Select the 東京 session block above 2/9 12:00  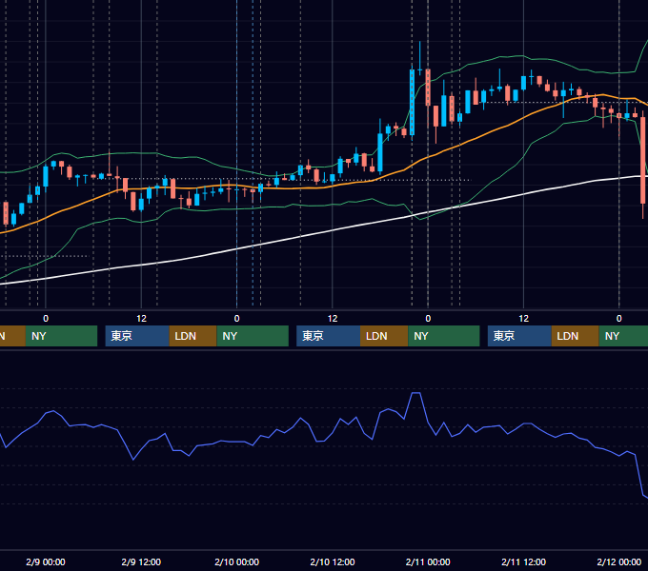tap(137, 336)
